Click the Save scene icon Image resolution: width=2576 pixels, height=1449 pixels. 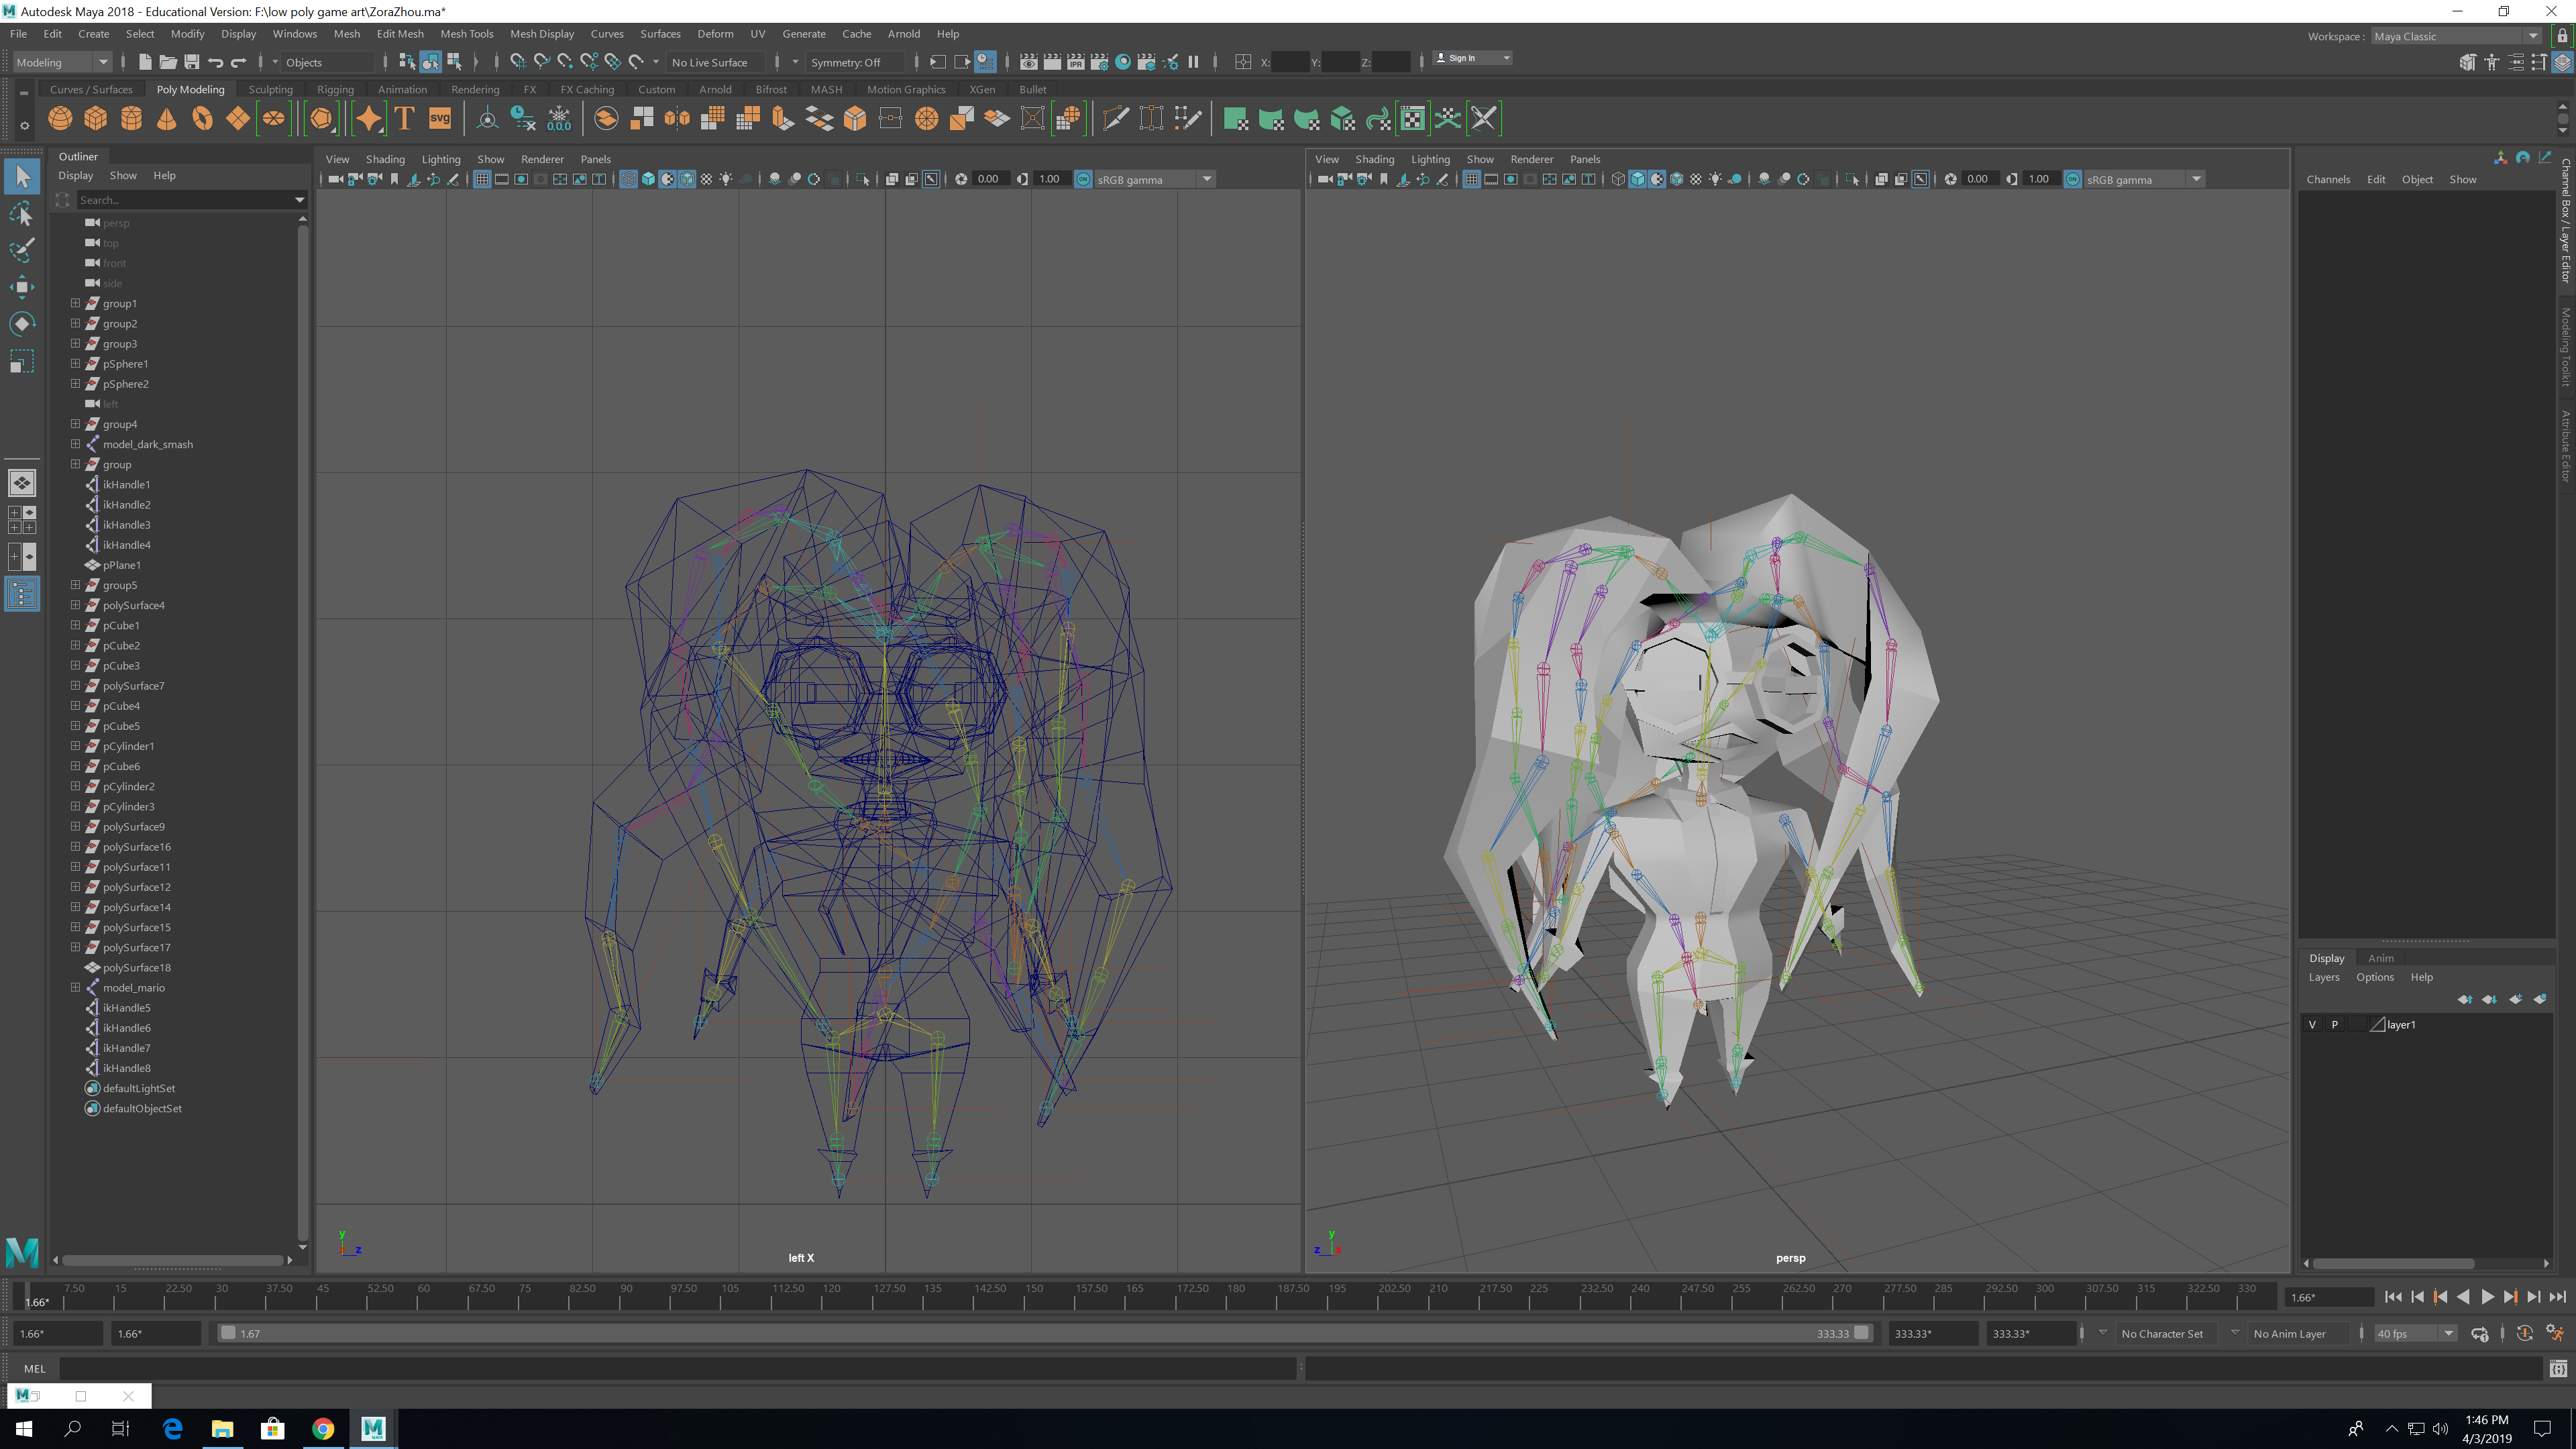pos(192,62)
